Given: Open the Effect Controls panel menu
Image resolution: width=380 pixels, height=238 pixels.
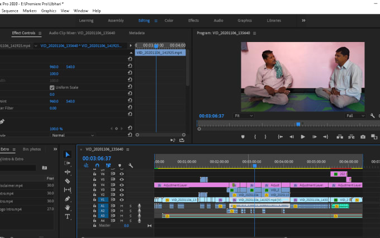Looking at the screenshot, I should (x=40, y=33).
